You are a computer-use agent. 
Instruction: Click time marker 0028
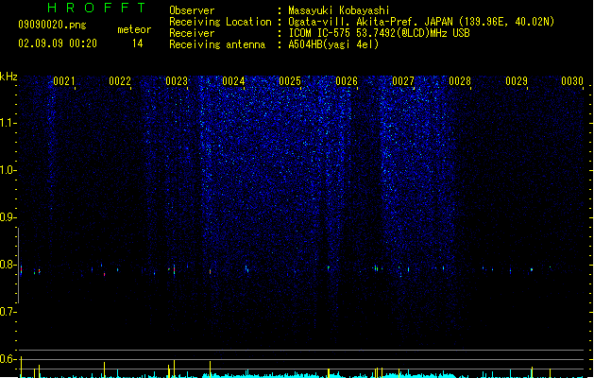(x=460, y=81)
